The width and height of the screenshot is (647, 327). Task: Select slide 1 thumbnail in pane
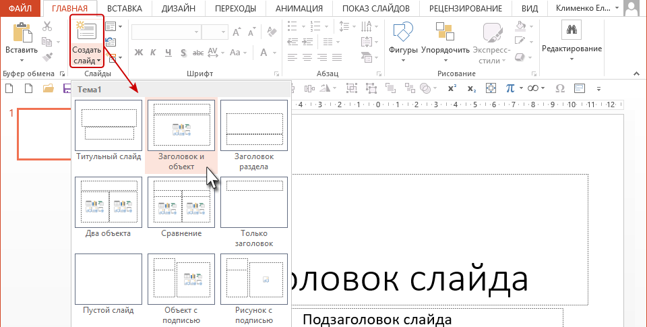[x=44, y=134]
